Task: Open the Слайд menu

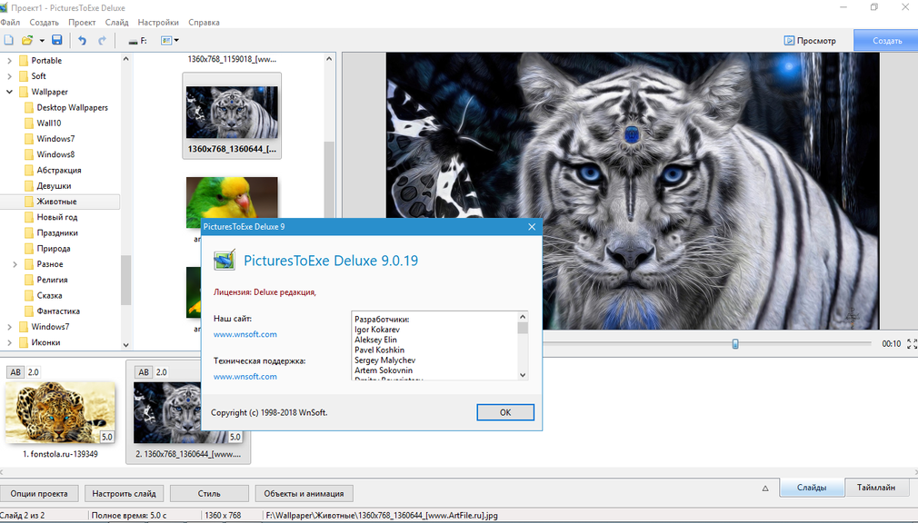Action: coord(116,22)
